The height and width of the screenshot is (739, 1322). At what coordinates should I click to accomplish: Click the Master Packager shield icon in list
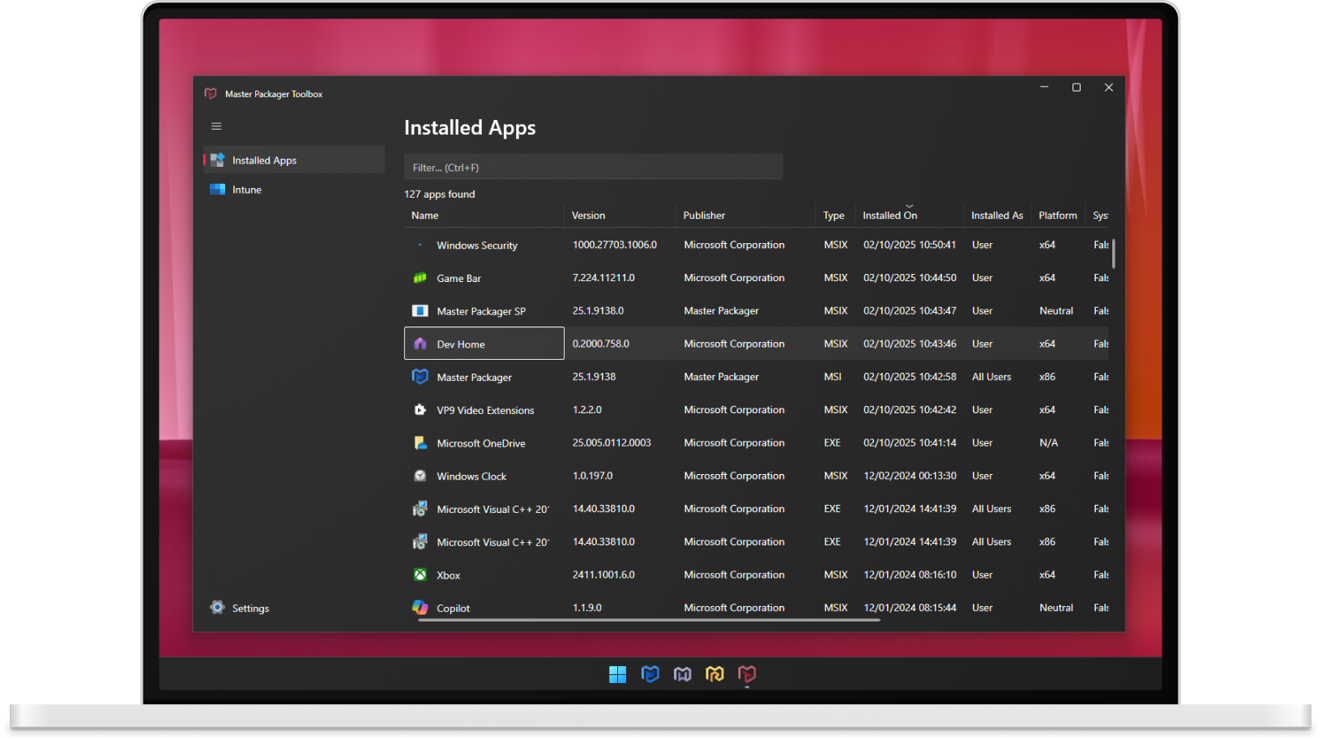(x=420, y=377)
